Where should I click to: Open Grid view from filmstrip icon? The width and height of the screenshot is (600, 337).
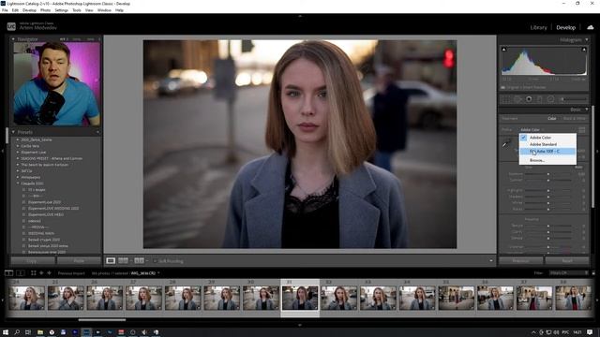pos(34,273)
